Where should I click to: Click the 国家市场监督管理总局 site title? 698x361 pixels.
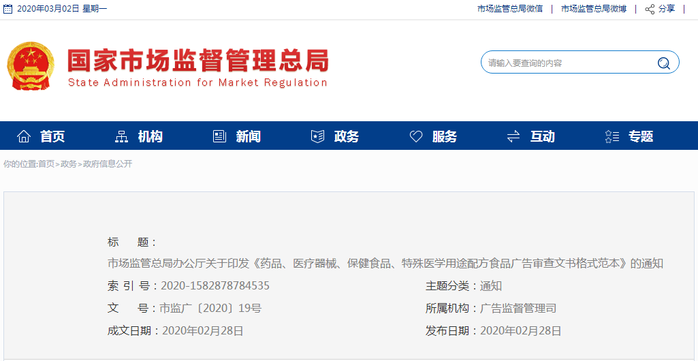click(197, 62)
